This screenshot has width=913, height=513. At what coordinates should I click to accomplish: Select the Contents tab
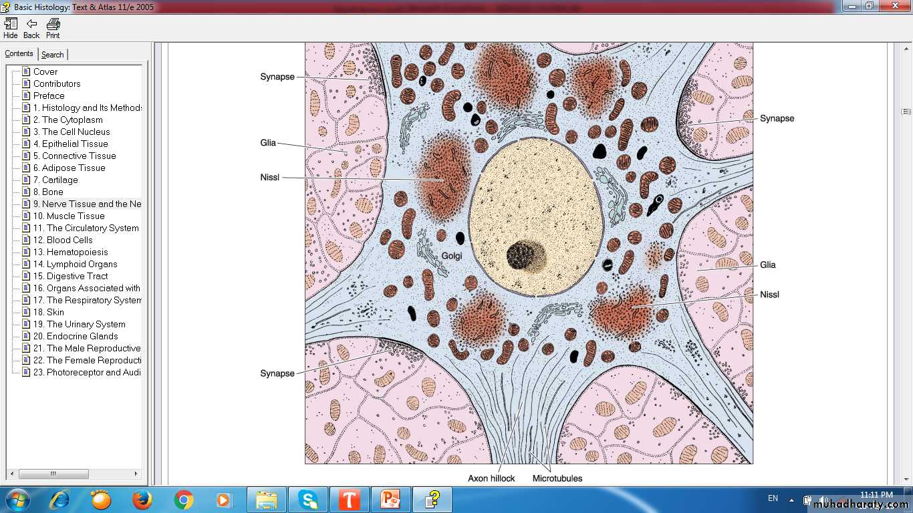(19, 54)
